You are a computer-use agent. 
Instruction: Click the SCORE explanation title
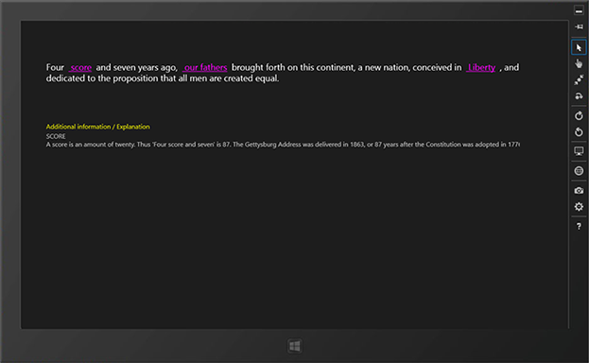point(56,136)
